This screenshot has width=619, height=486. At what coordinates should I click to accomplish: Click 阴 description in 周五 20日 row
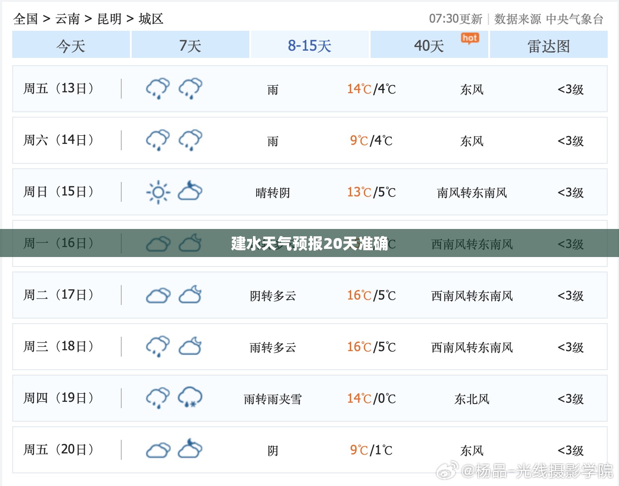273,451
